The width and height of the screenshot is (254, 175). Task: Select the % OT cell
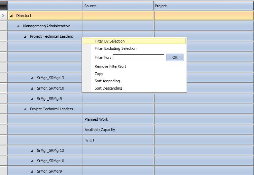pyautogui.click(x=118, y=140)
